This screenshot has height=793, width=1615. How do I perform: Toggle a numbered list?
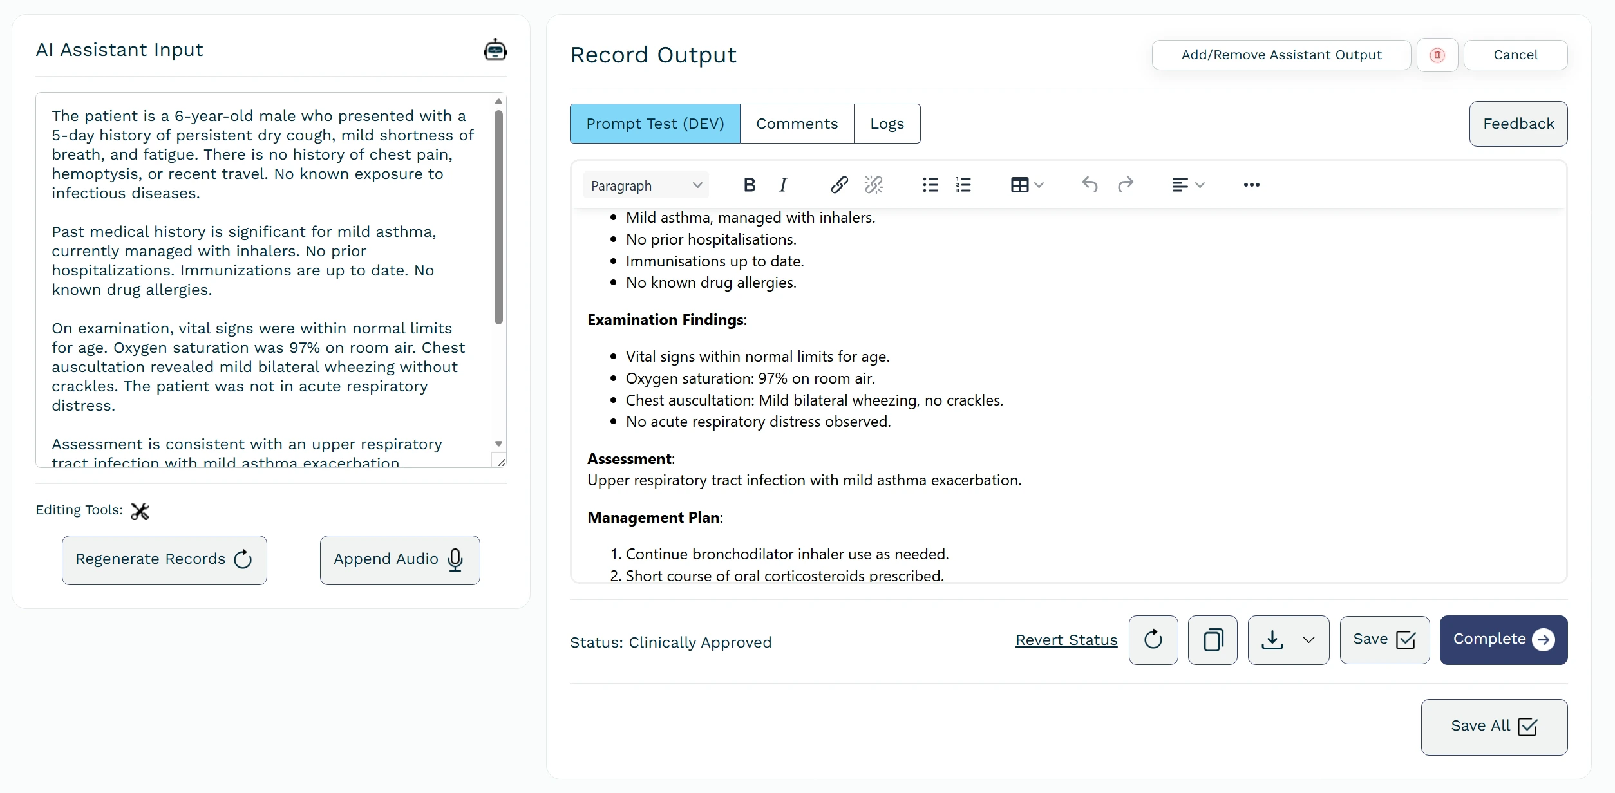(x=963, y=185)
